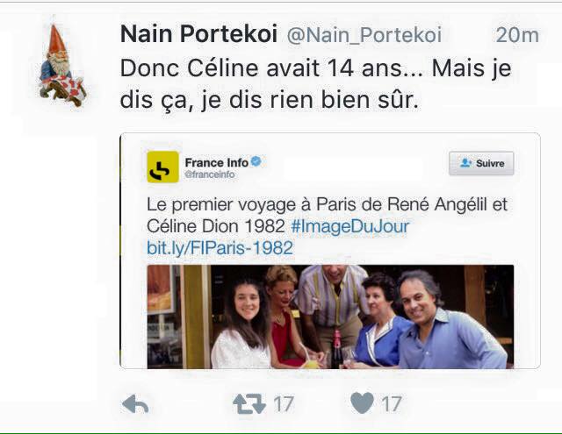Open the France Info account name
The width and height of the screenshot is (562, 434).
tap(216, 162)
